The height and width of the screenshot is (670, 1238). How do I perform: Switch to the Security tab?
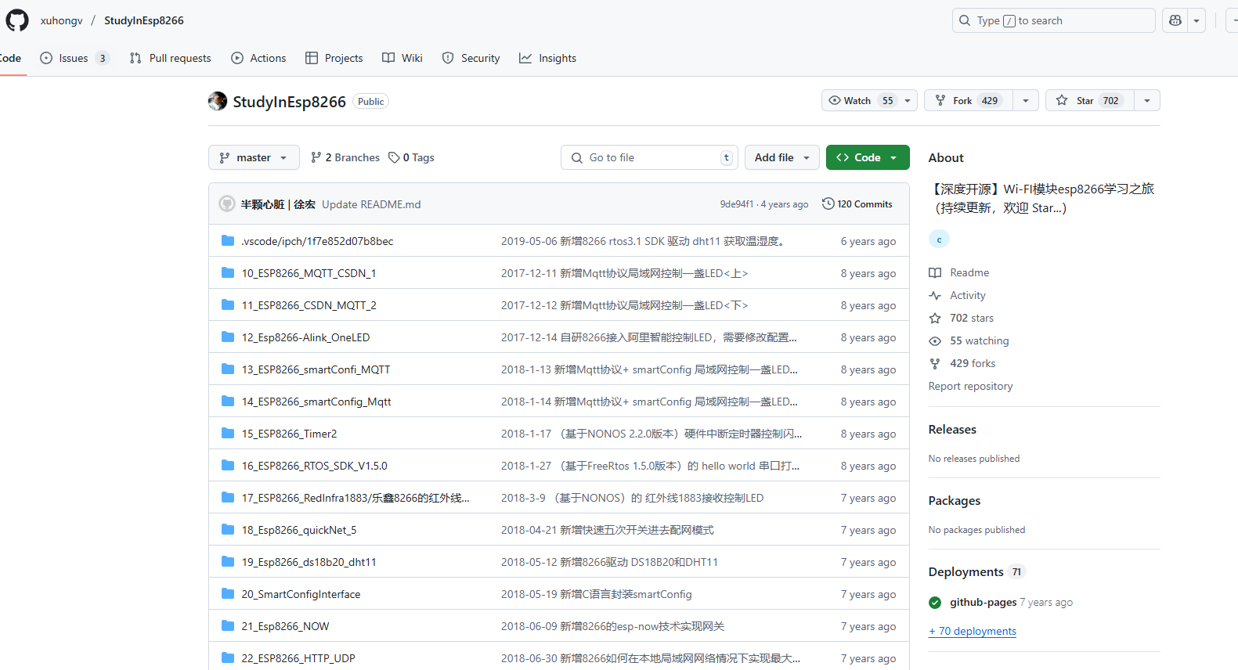471,58
